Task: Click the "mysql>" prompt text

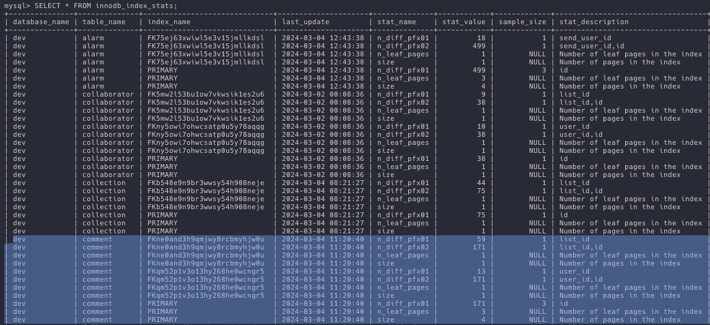Action: pyautogui.click(x=17, y=6)
